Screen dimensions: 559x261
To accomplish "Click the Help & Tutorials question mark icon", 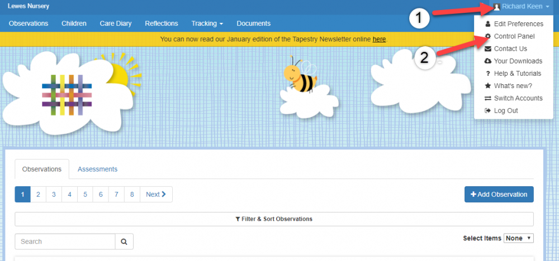I will pyautogui.click(x=487, y=74).
